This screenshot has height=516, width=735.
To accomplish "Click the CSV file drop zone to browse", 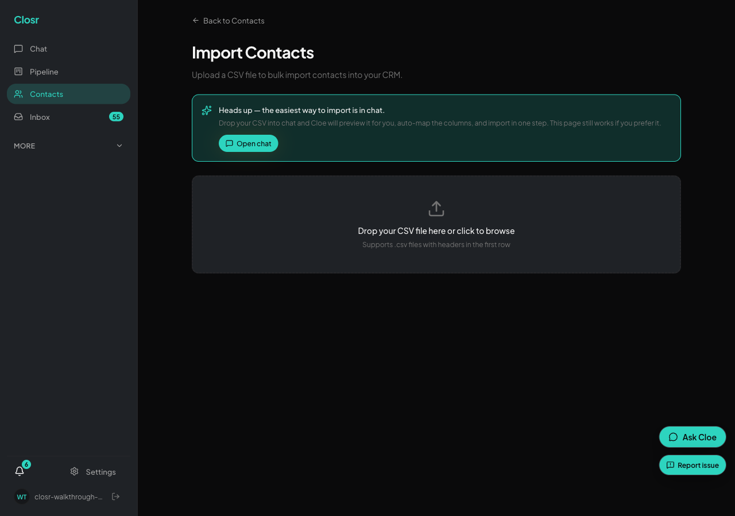I will [436, 224].
